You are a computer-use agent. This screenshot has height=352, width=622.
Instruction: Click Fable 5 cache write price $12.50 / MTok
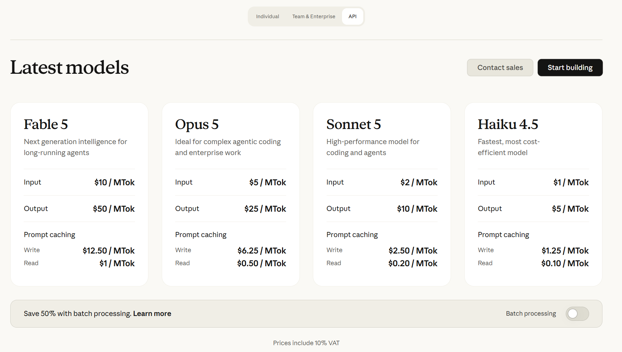click(109, 251)
